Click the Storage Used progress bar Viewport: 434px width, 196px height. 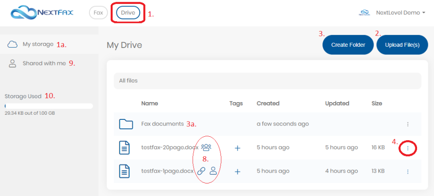point(49,106)
